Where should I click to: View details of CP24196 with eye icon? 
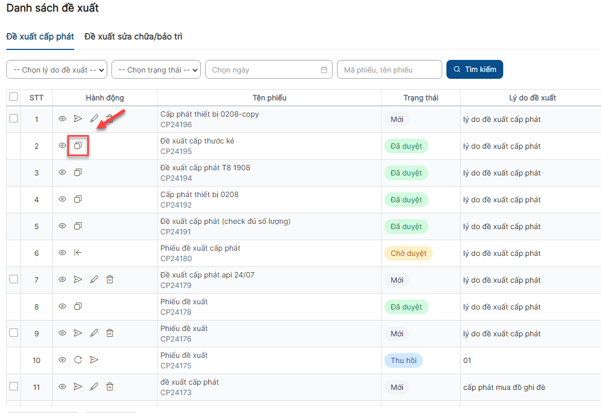coord(62,119)
